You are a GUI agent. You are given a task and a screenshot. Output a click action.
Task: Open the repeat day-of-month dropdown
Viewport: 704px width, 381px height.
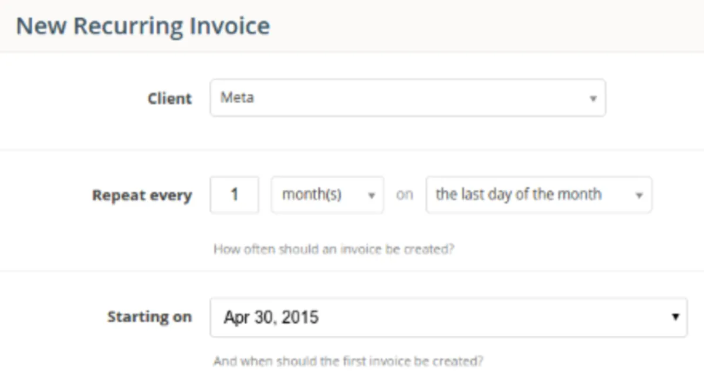point(538,195)
